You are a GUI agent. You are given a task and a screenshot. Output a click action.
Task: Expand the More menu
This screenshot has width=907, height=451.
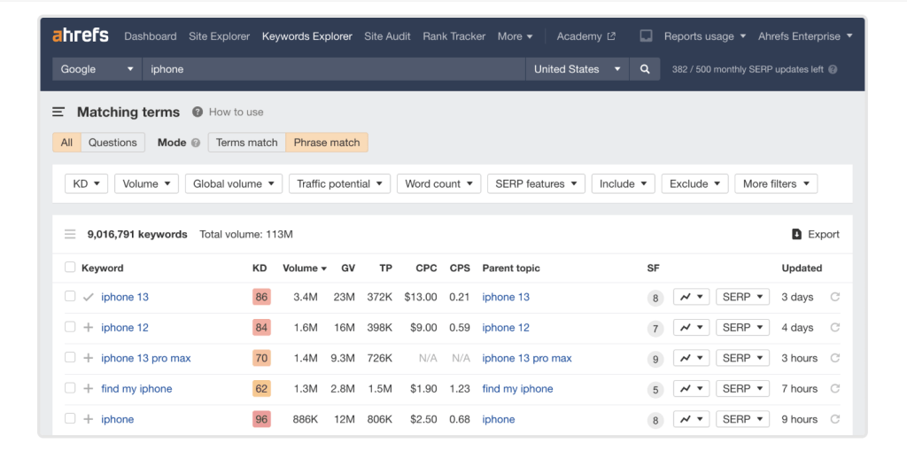click(x=515, y=36)
